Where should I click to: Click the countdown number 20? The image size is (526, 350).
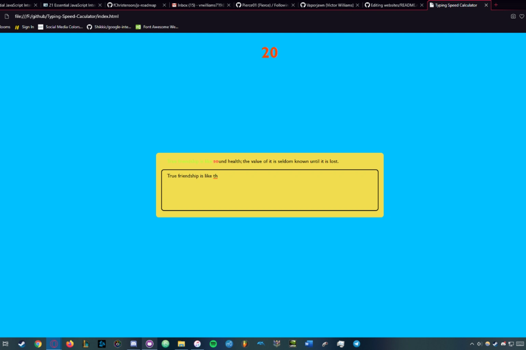point(269,53)
